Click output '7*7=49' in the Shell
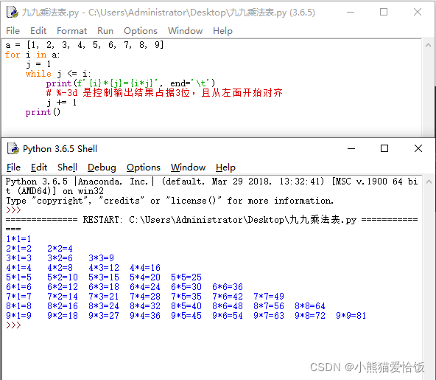This screenshot has height=380, width=436. pos(269,296)
